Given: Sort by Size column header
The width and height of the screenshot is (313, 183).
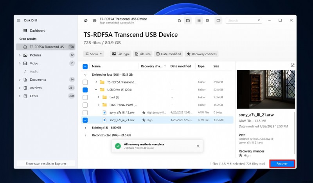Looking at the screenshot, I should click(x=216, y=66).
